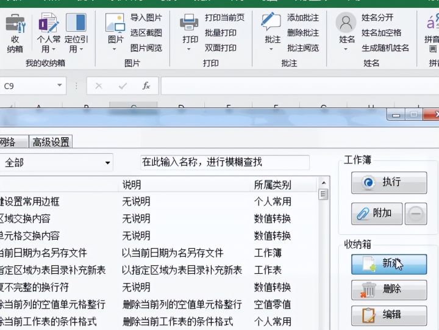Click 打印当前页 in the ribbon
This screenshot has height=330, width=439.
coord(224,18)
